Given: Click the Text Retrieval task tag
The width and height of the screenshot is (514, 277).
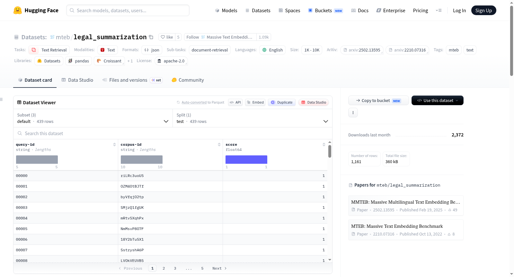Looking at the screenshot, I should [x=49, y=50].
